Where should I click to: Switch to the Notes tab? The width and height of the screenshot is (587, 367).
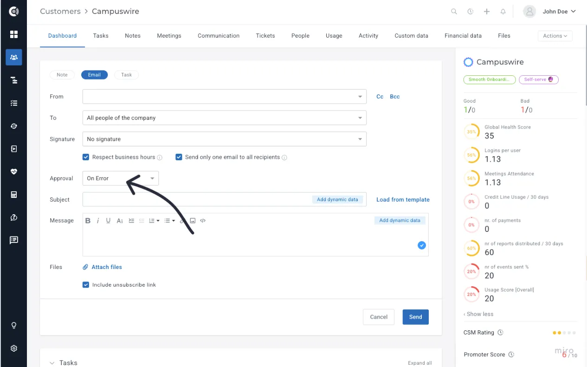[x=133, y=36]
